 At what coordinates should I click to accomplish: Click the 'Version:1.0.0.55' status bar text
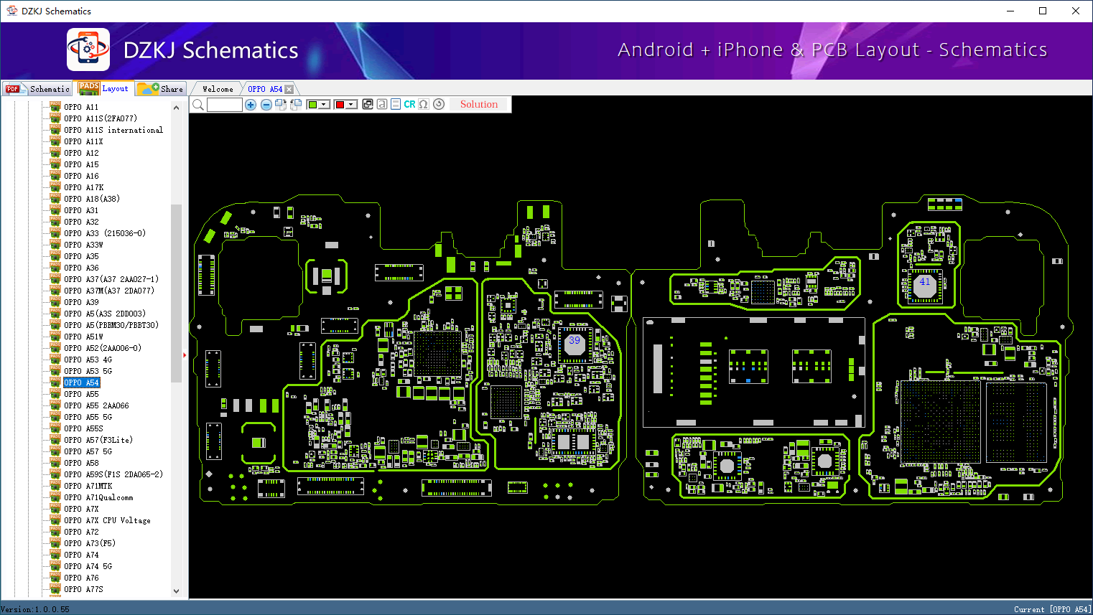tap(35, 609)
